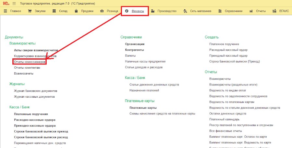Click the Справочники building icon
The width and height of the screenshot is (292, 148).
pos(220,11)
